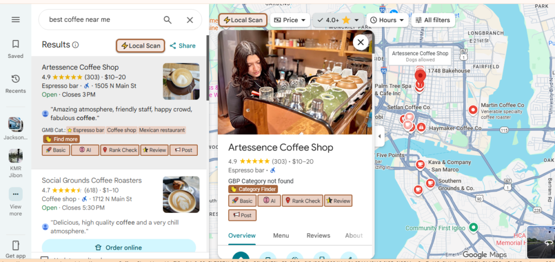Click the 1505 N Main St address
This screenshot has width=555, height=262.
coord(115,86)
